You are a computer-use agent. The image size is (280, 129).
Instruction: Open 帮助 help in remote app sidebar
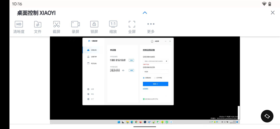(x=90, y=94)
